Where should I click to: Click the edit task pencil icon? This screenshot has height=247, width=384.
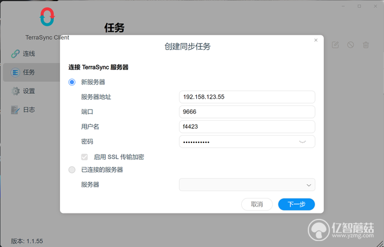335,45
